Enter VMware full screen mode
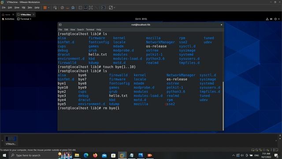The width and height of the screenshot is (282, 159). click(x=91, y=8)
